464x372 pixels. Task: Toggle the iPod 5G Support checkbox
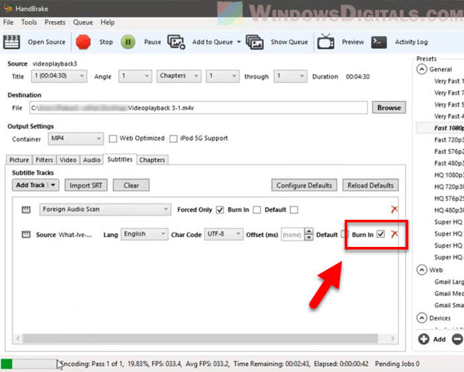(174, 138)
